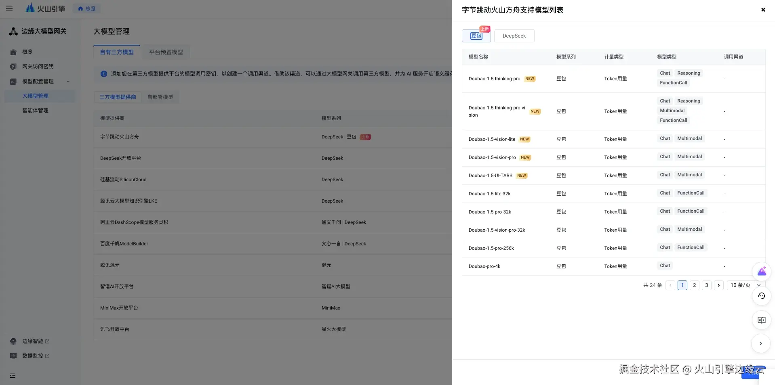This screenshot has height=385, width=775.
Task: Open the 10 条/页 page size dropdown
Action: pyautogui.click(x=746, y=285)
